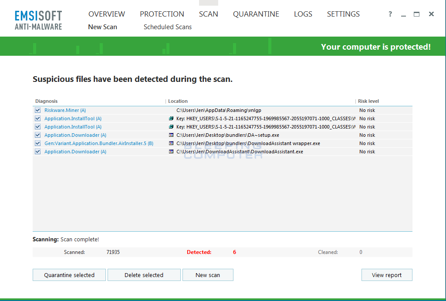446x301 pixels.
Task: Open Application.Downloader (A) link for DownloadAssistant.exe
Action: tap(75, 151)
